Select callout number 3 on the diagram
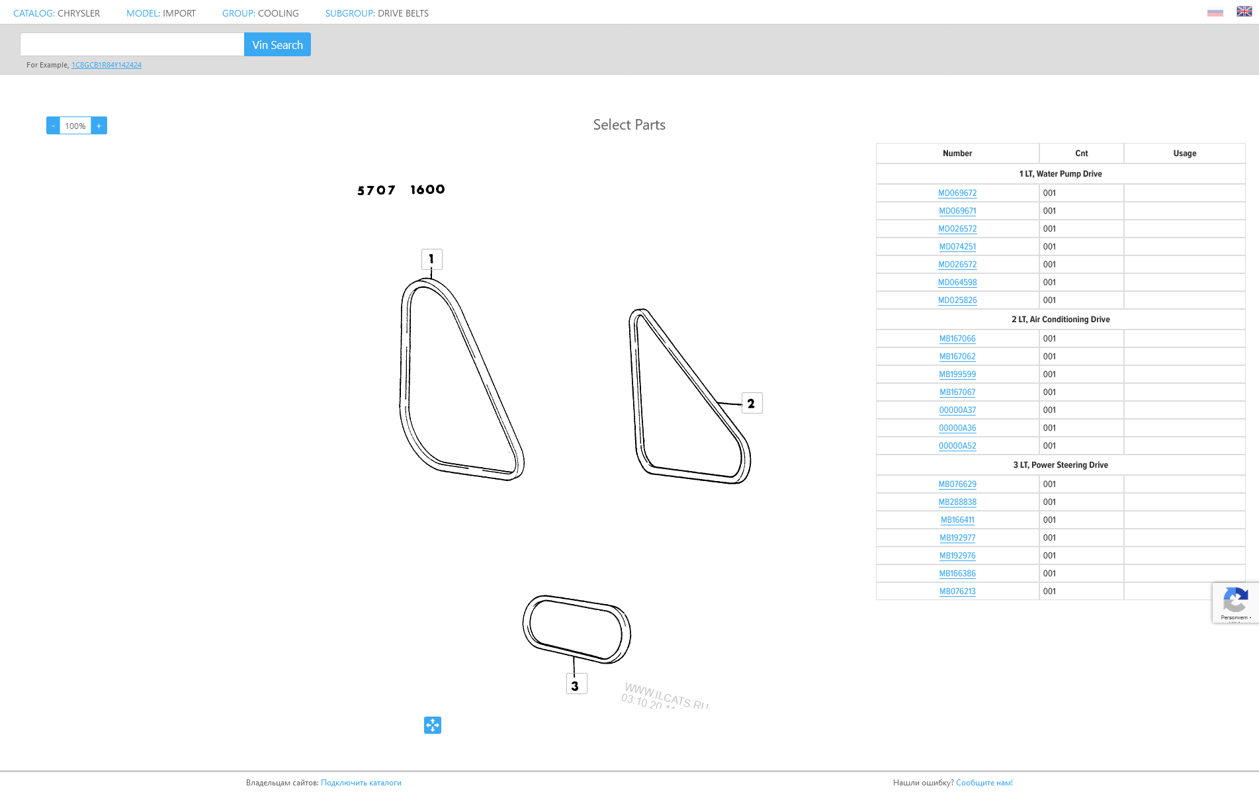The width and height of the screenshot is (1259, 794). pyautogui.click(x=576, y=685)
